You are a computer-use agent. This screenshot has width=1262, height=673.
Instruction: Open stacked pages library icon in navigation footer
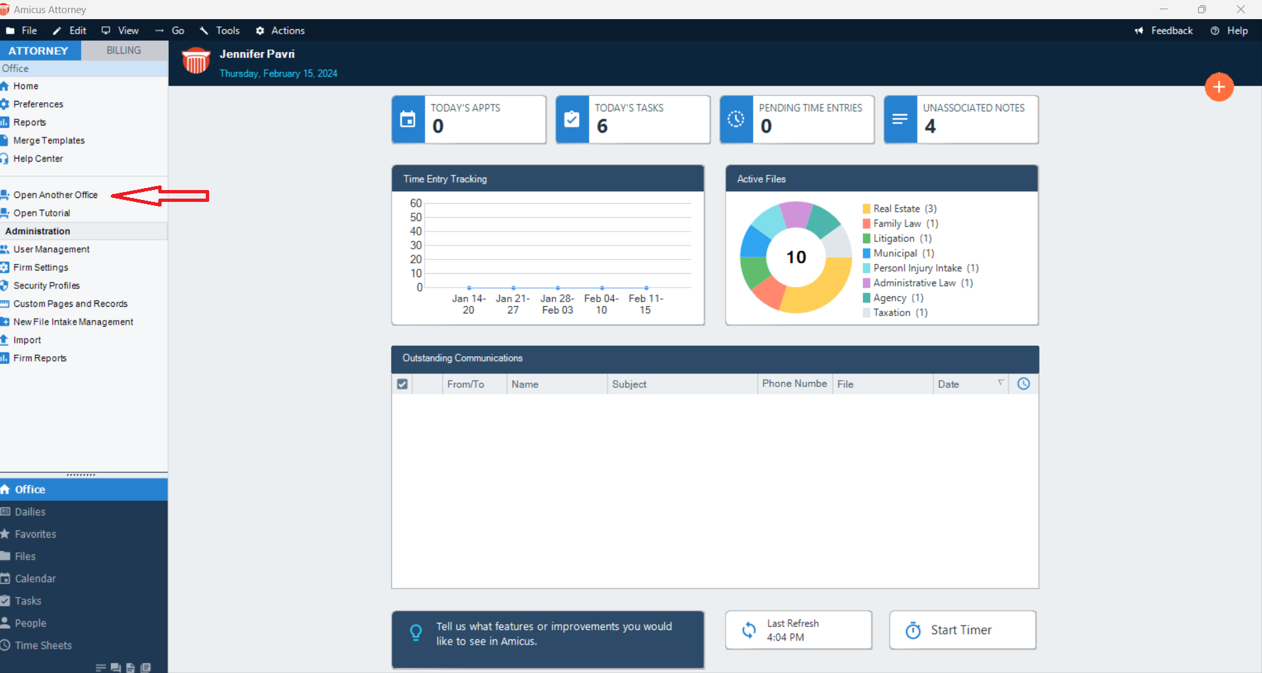[146, 668]
